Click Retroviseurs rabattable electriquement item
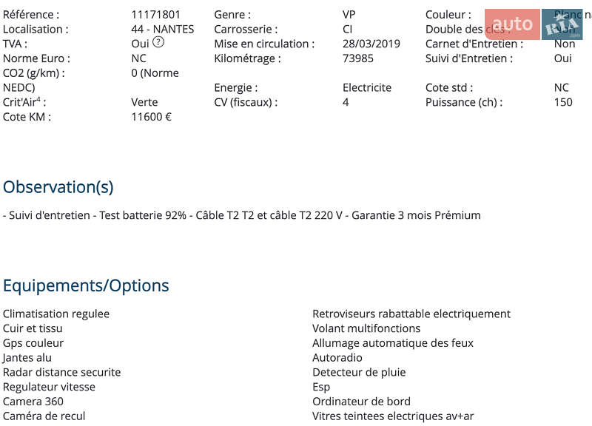This screenshot has width=592, height=426. pos(411,314)
